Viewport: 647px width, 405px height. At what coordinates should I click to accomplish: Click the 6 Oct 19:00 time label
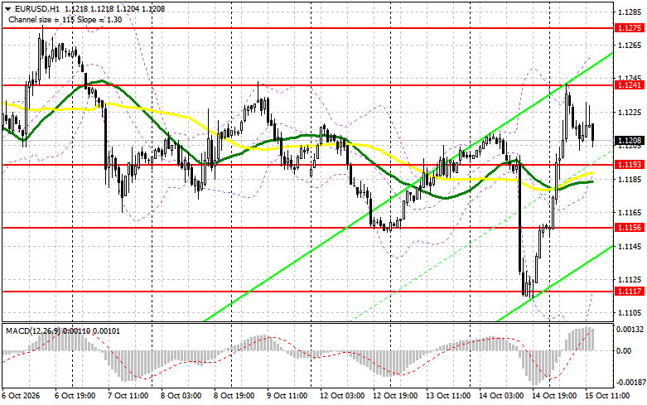coord(75,396)
